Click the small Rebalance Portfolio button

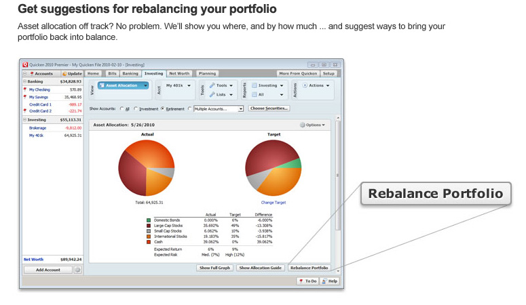coord(309,268)
